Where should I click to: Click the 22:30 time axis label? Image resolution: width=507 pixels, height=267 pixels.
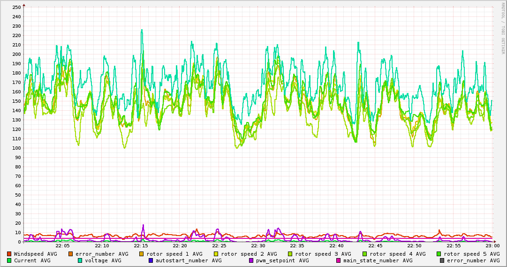pos(258,246)
